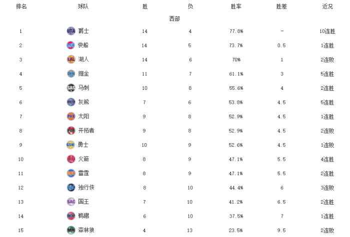Click the Nuggets (掘金) team logo

(x=71, y=74)
